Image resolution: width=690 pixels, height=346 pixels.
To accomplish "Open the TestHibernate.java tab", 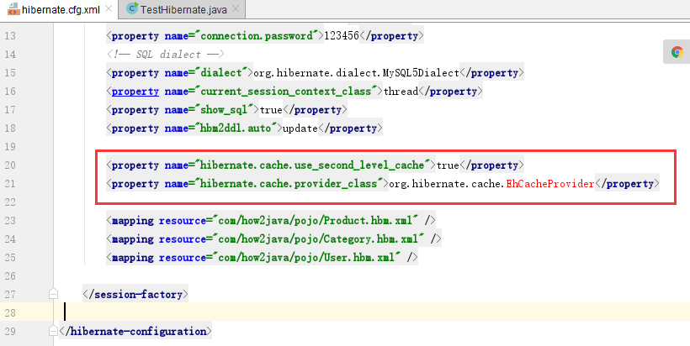I will 182,9.
